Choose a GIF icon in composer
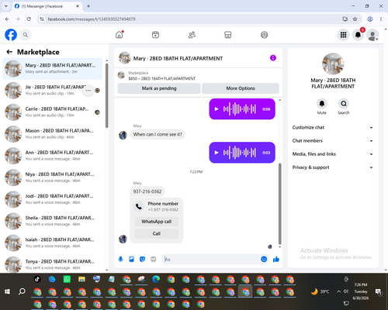Screen dimensions: 388x310 click(x=154, y=259)
